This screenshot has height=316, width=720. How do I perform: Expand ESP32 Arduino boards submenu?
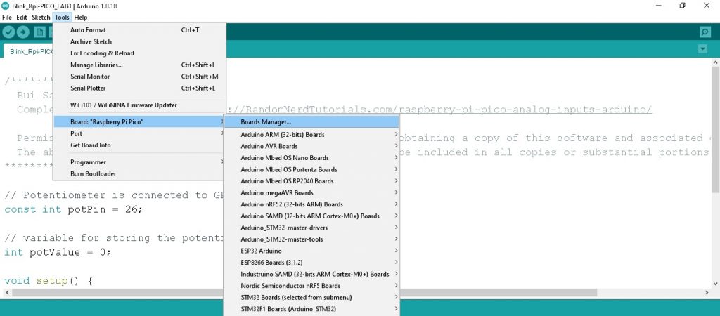tap(311, 251)
